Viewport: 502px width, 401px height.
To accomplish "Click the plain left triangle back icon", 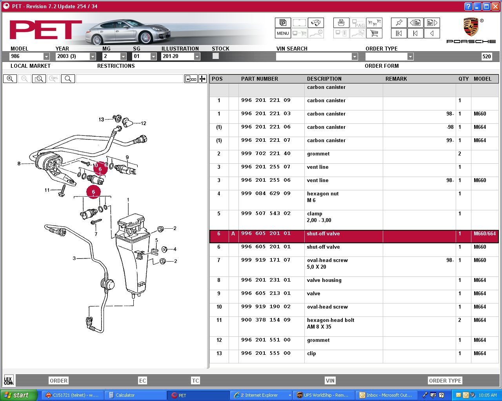I will pyautogui.click(x=432, y=33).
